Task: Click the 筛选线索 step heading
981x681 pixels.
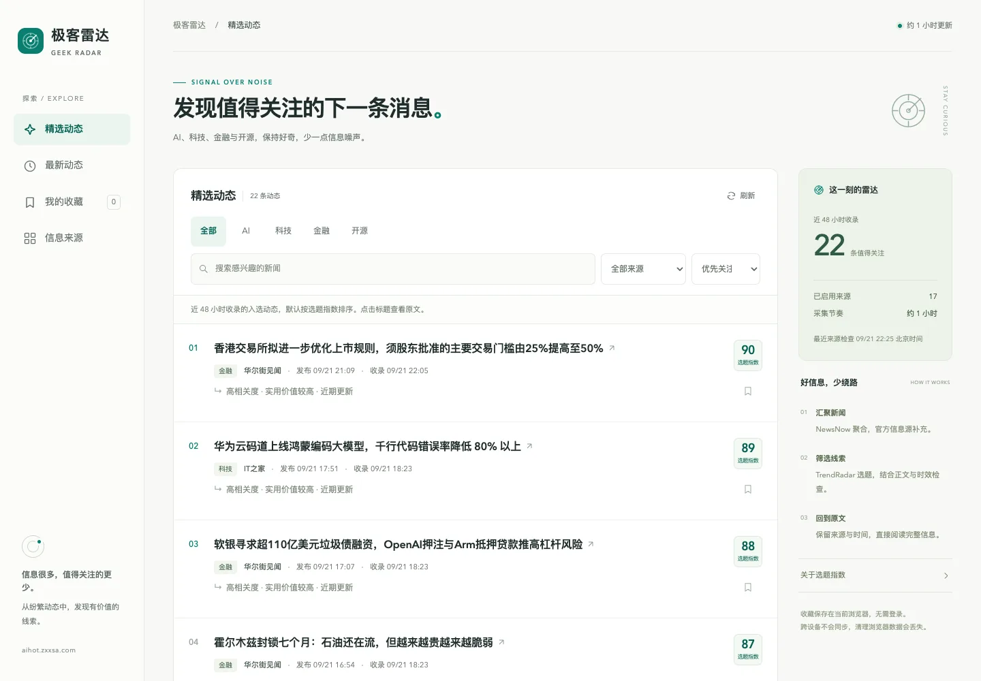Action: click(830, 458)
